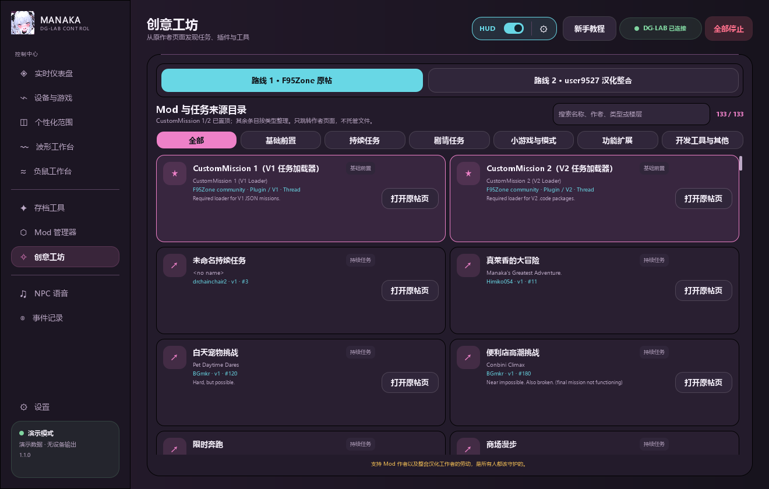Viewport: 769px width, 489px height.
Task: Open Mod 管理器 hexagon icon
Action: (x=24, y=232)
